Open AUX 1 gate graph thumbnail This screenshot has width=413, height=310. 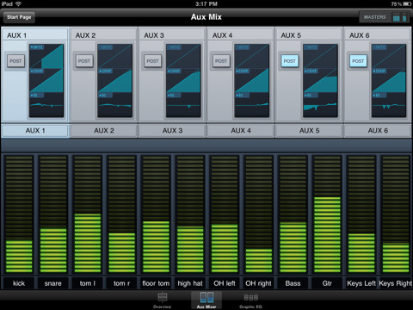coord(46,56)
